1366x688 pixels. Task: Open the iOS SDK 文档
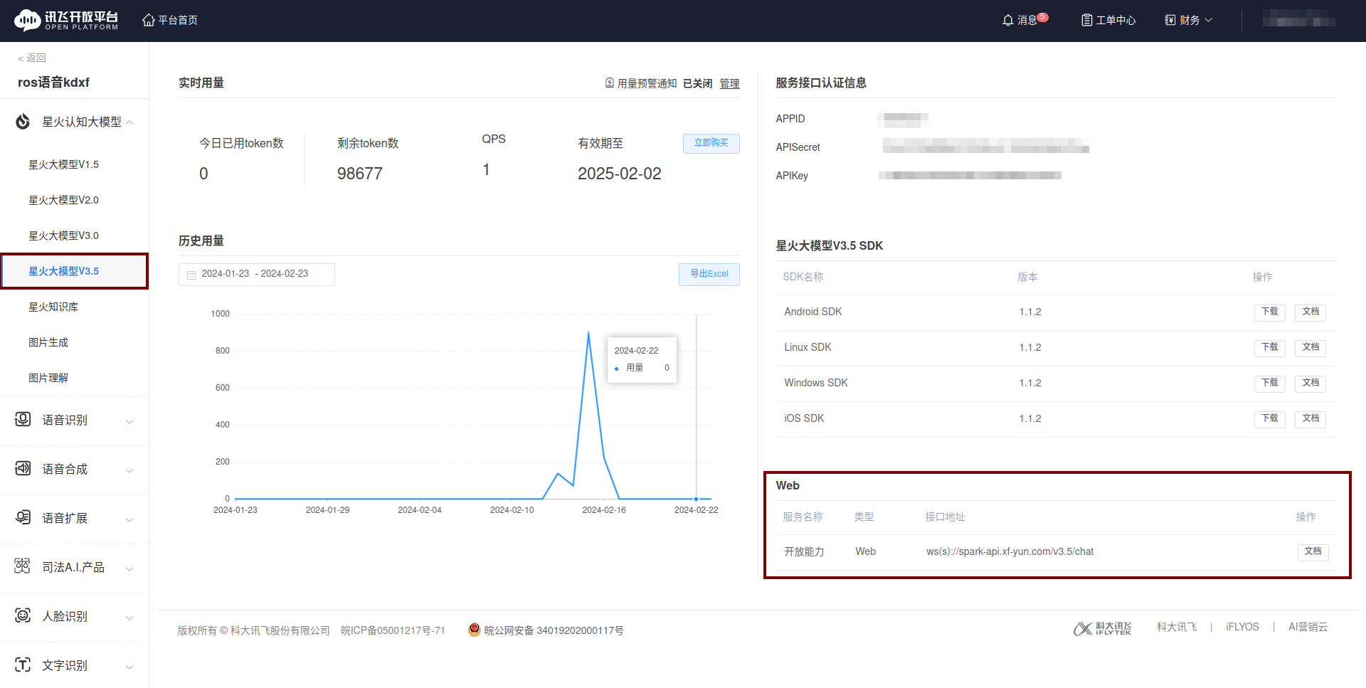(x=1310, y=418)
